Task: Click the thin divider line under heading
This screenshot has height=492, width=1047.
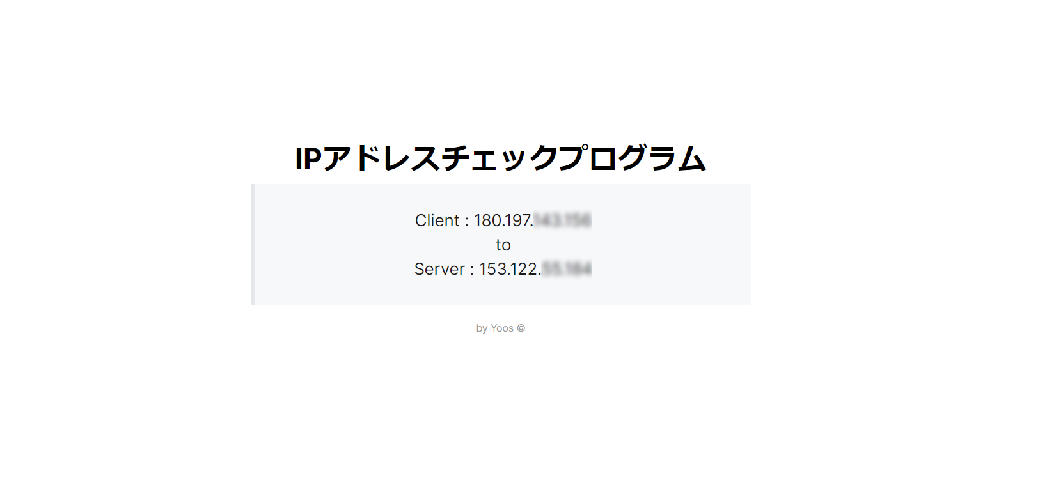Action: click(x=501, y=176)
